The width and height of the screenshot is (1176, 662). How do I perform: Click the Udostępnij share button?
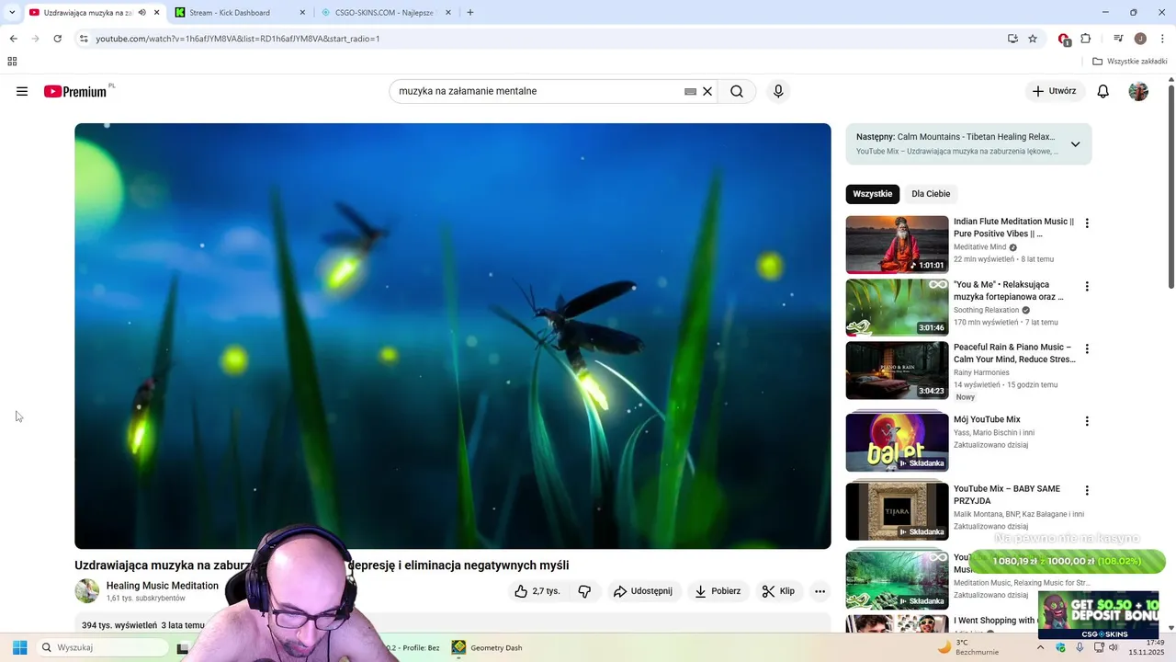(x=643, y=591)
